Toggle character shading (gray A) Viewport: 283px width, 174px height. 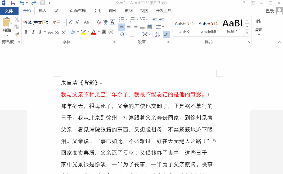[104, 32]
